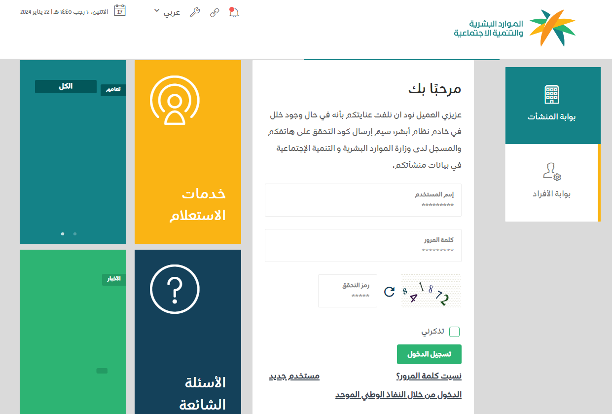The image size is (612, 414).
Task: Click the اسم المستخدم username field
Action: point(363,200)
